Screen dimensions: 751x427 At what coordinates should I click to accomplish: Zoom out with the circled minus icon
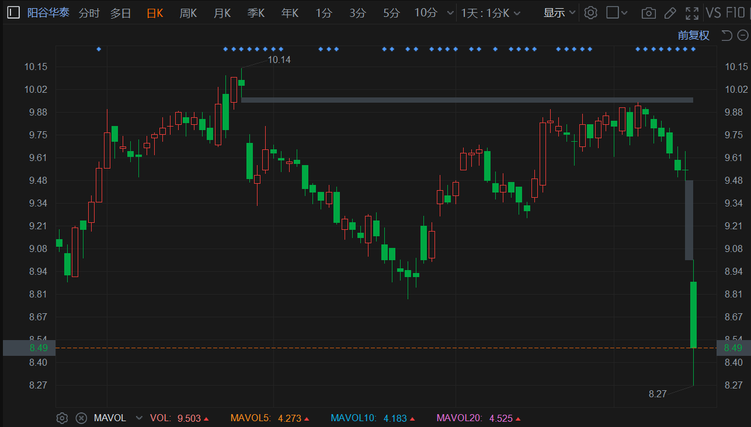point(742,36)
